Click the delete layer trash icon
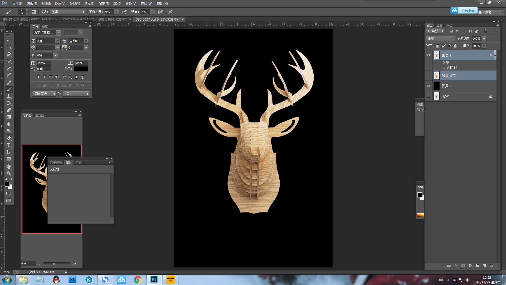The width and height of the screenshot is (506, 285). coord(491,266)
